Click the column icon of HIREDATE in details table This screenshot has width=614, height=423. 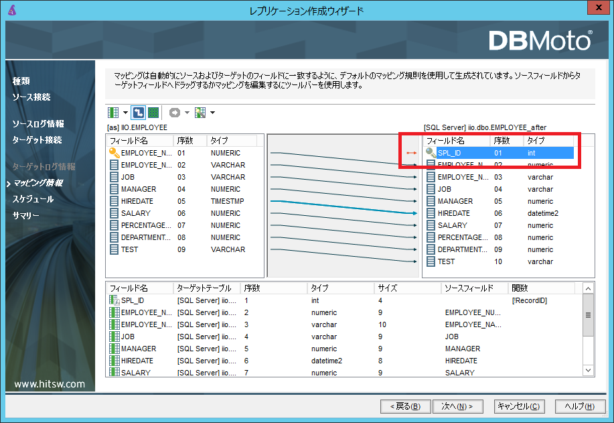(x=114, y=361)
